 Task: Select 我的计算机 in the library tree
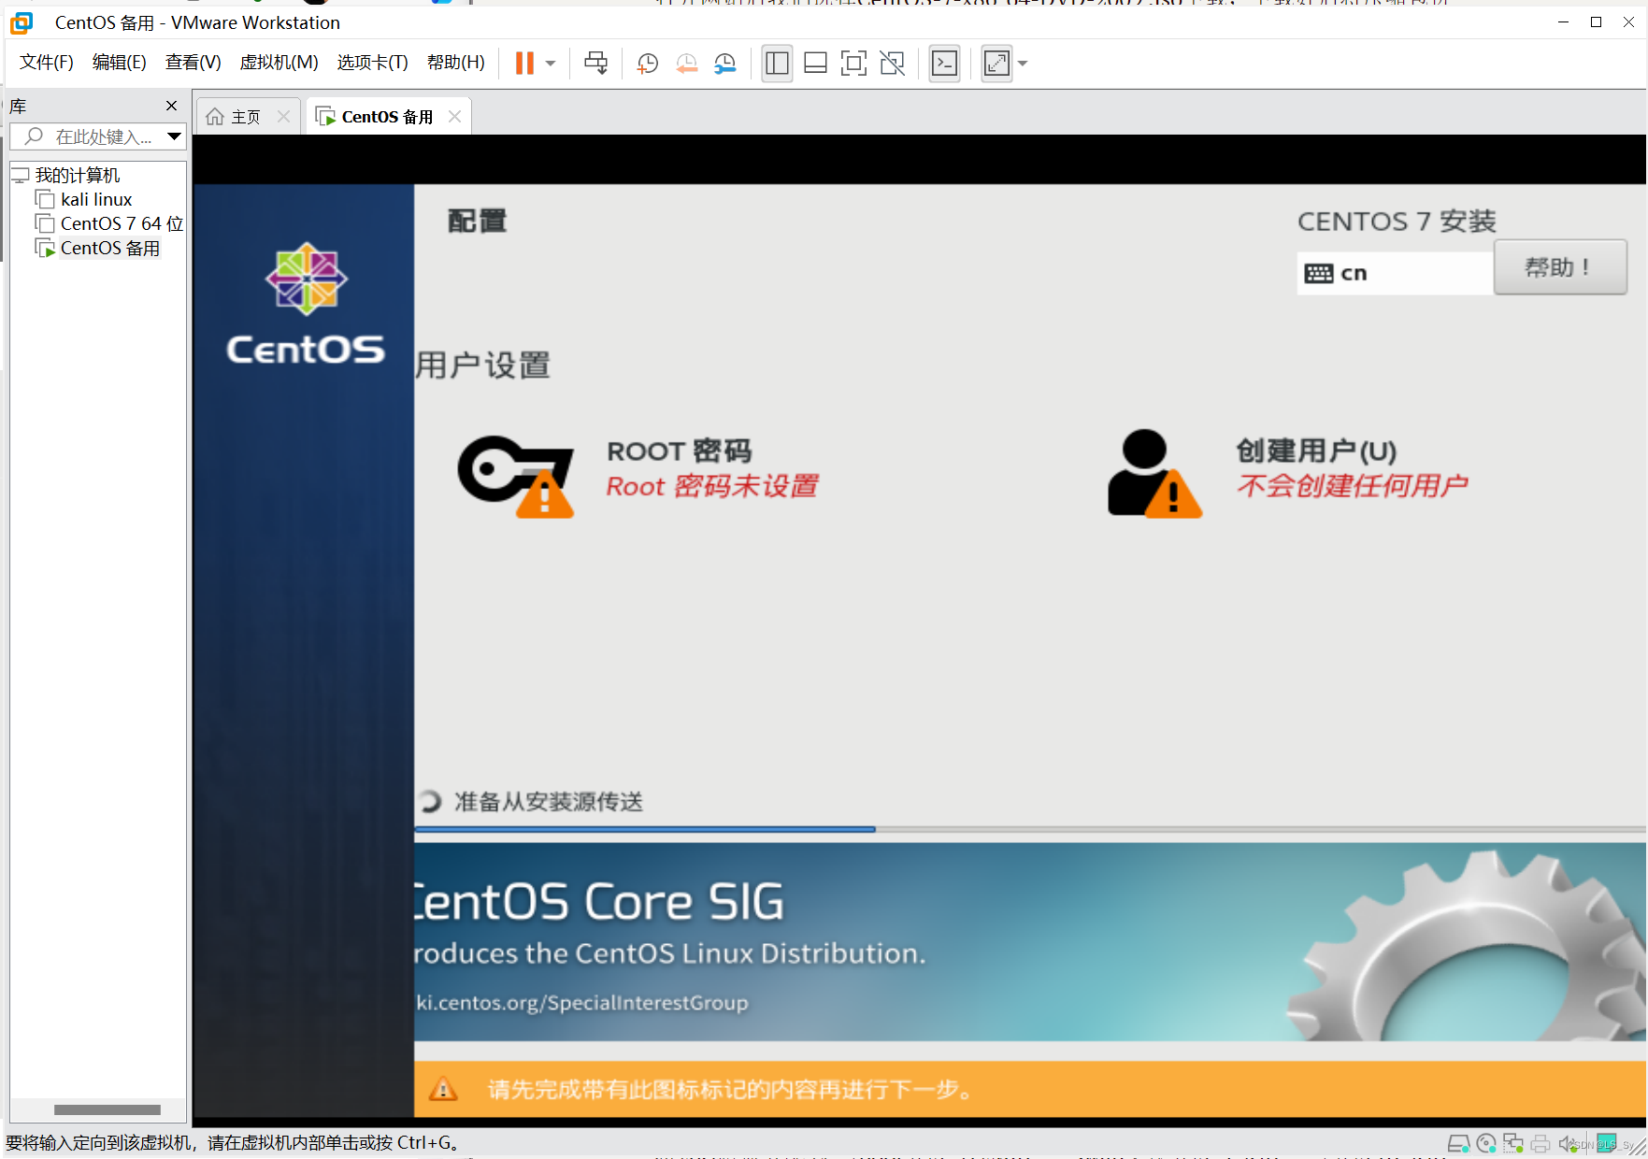(77, 175)
